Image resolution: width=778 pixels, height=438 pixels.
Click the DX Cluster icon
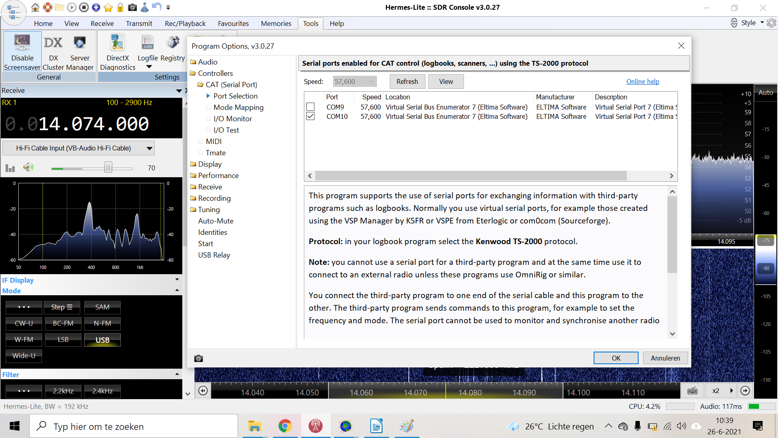click(53, 43)
